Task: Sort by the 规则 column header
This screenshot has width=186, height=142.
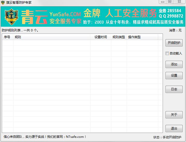Action: click(x=52, y=37)
